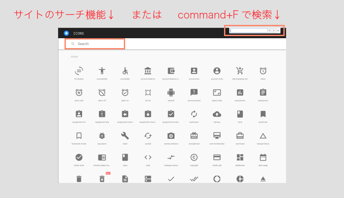
Task: Jump to previous find match arrow
Action: (270, 30)
